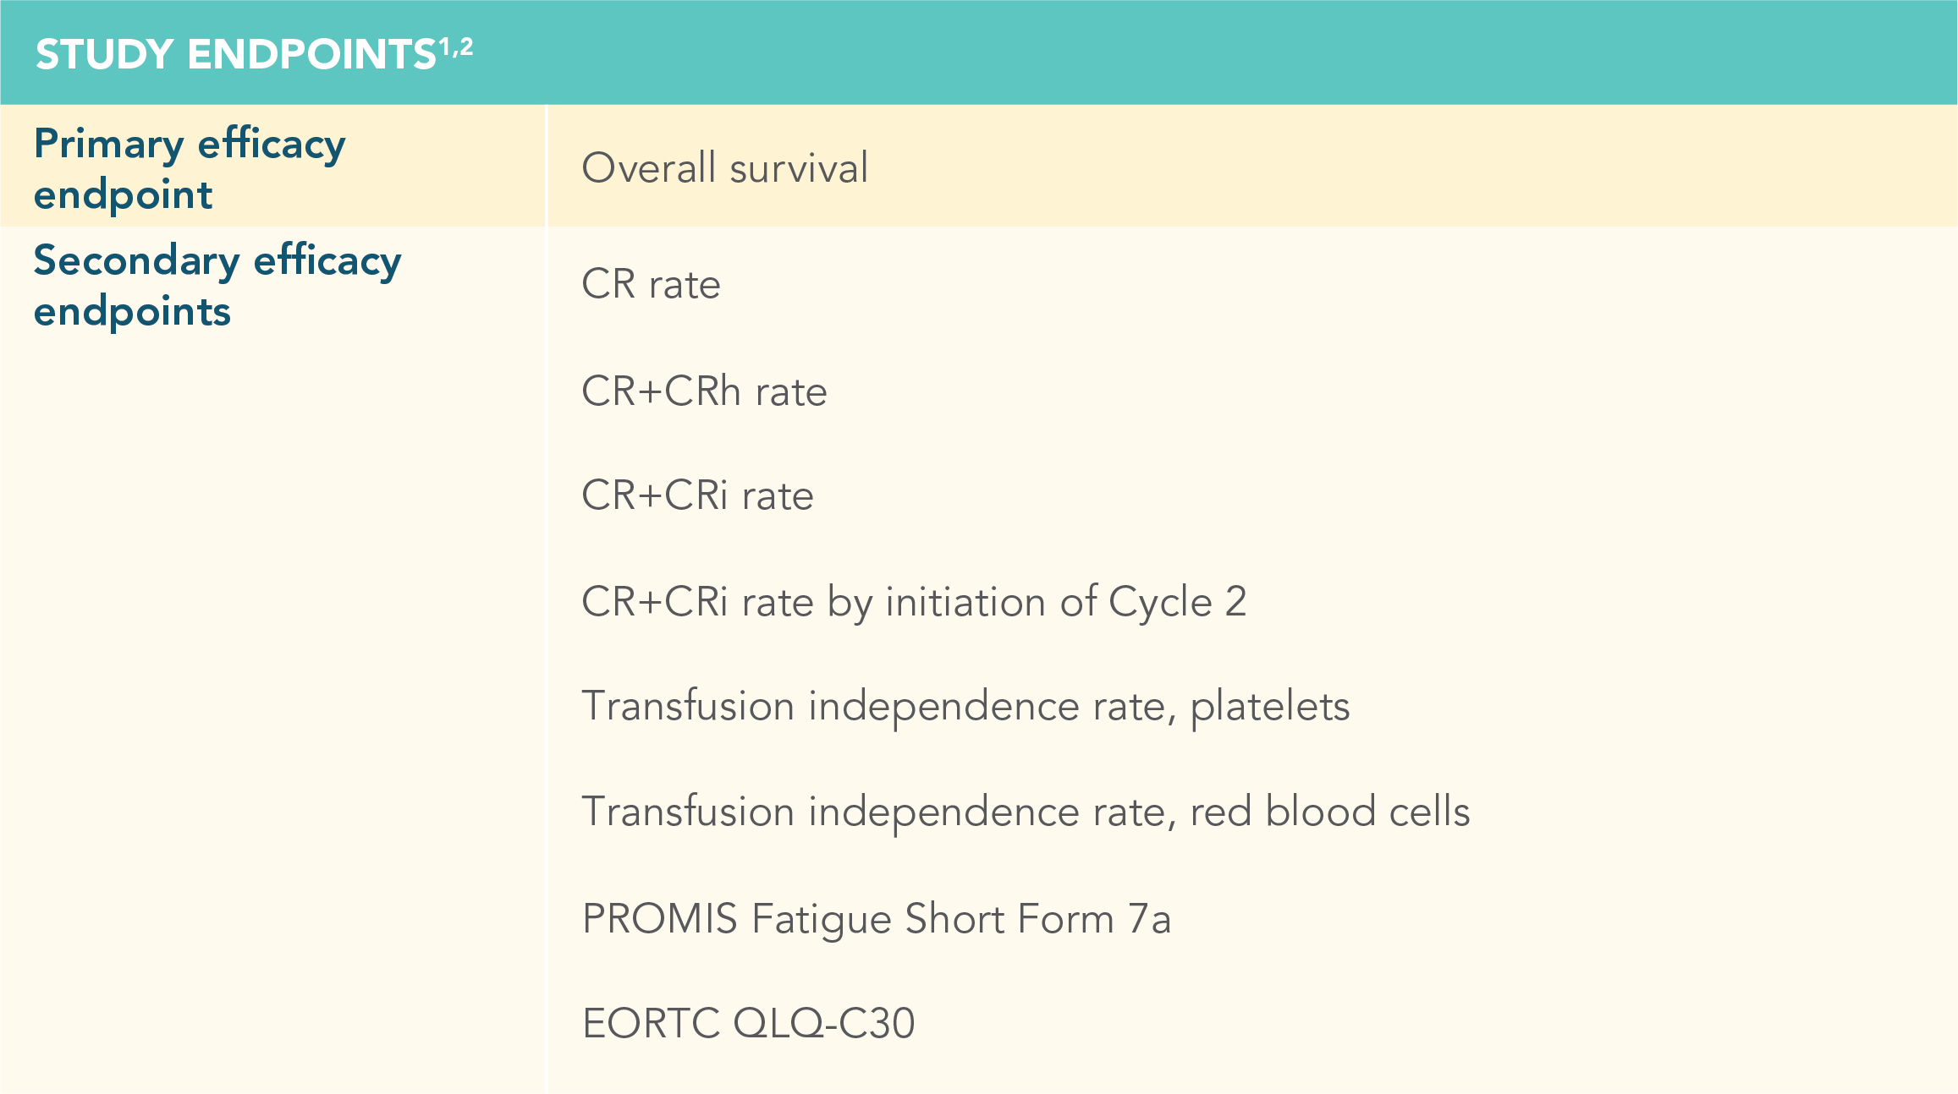This screenshot has height=1094, width=1958.
Task: Click the standalone CR+CRi rate entry
Action: (697, 495)
